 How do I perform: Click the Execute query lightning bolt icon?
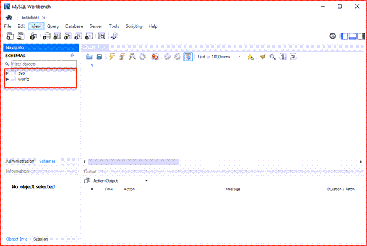(x=111, y=56)
